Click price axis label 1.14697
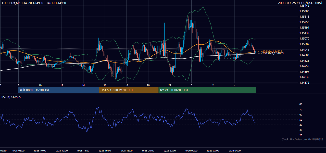 [x=304, y=72]
